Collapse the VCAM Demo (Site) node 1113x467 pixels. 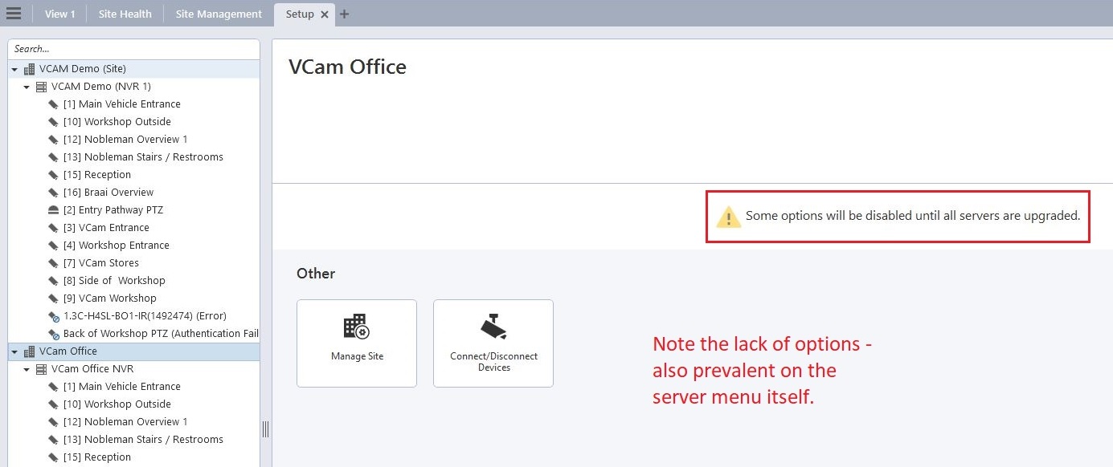pos(14,70)
